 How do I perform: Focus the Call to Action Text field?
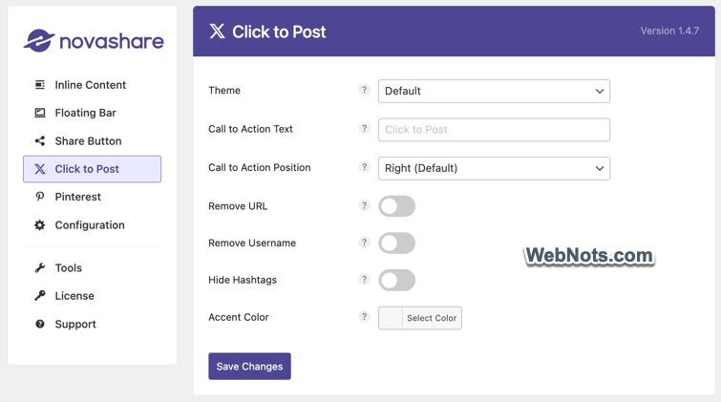(x=494, y=130)
